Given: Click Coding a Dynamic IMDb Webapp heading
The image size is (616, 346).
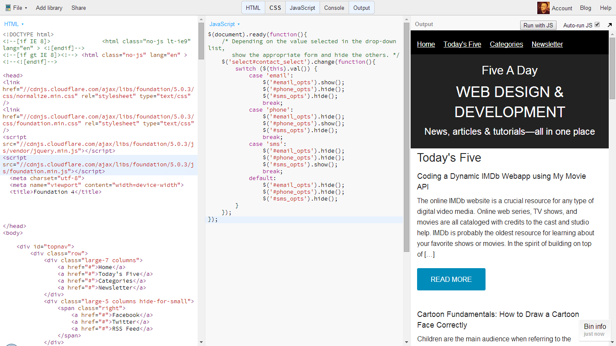Looking at the screenshot, I should click(x=501, y=181).
